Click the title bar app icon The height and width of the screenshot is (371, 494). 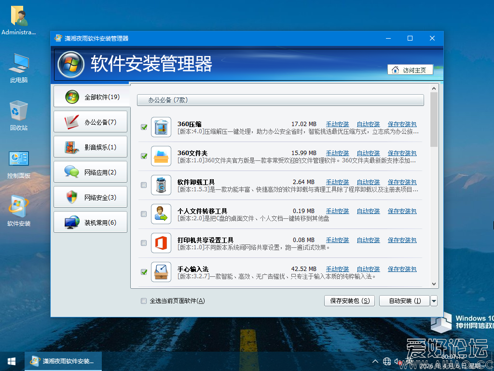pos(58,38)
